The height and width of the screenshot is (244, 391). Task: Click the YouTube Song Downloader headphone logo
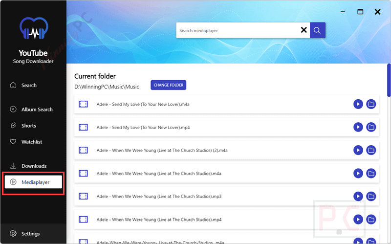(x=34, y=28)
